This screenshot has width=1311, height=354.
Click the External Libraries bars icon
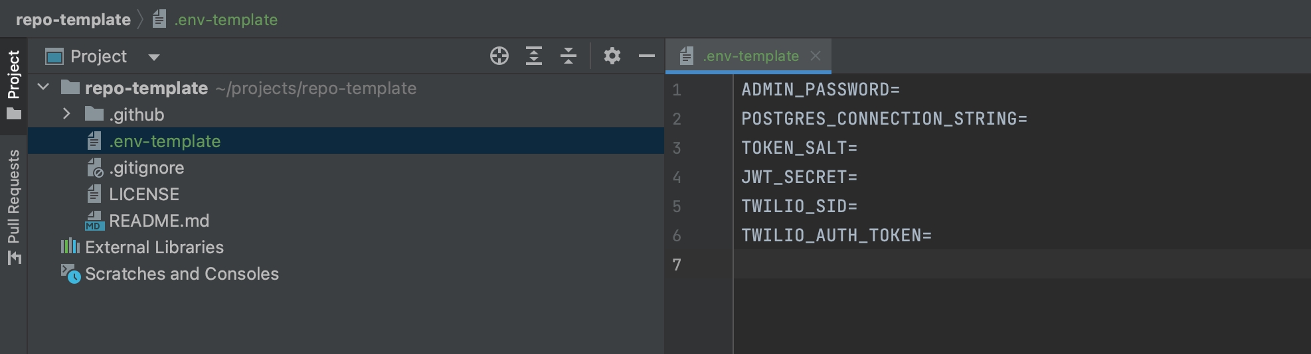[70, 247]
